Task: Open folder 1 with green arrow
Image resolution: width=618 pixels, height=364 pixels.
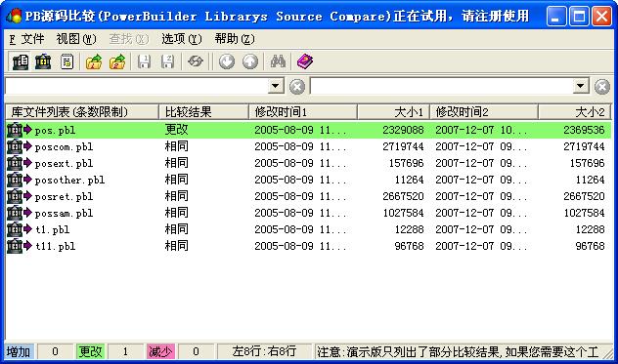Action: point(94,61)
